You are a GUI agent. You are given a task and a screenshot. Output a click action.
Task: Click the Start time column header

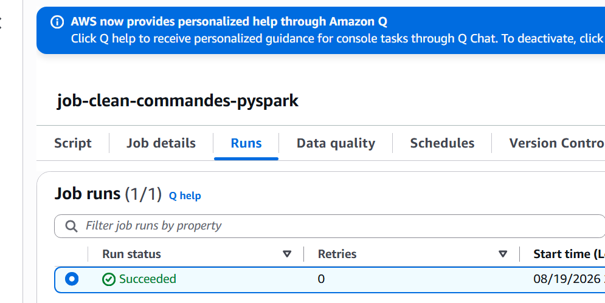pos(569,254)
